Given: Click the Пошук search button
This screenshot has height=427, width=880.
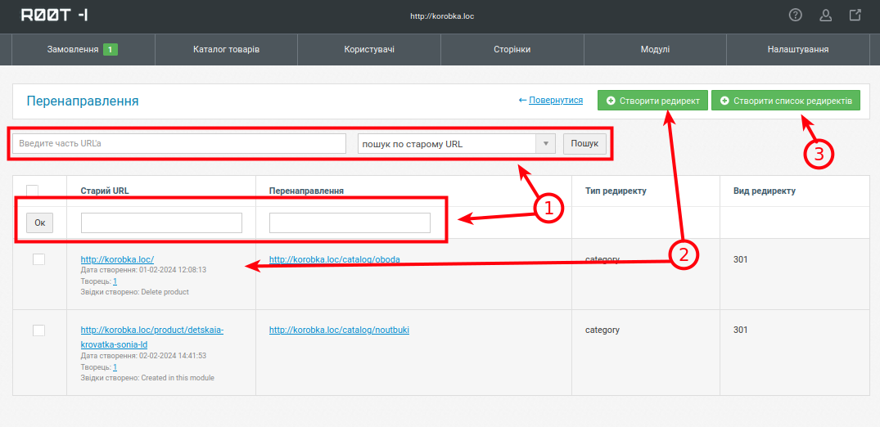Looking at the screenshot, I should pos(584,144).
